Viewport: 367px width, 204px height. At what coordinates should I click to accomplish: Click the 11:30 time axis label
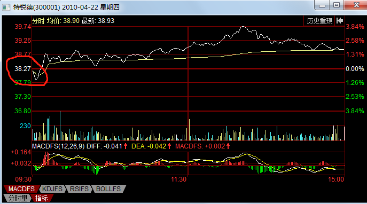click(178, 179)
